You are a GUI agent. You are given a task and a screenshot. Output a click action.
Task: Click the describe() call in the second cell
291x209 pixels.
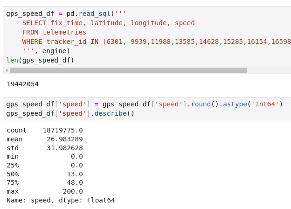[114, 113]
